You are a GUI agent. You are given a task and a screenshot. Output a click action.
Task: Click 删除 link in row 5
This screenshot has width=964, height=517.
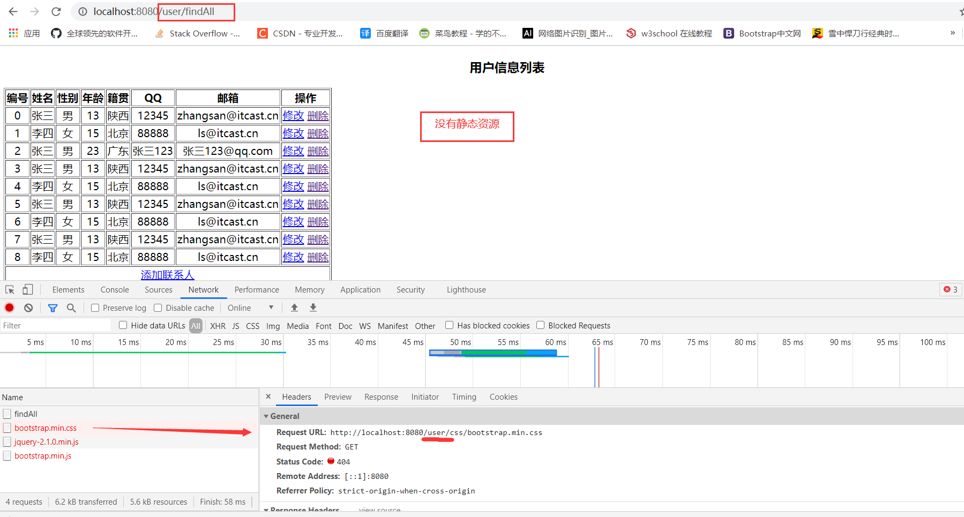click(318, 204)
